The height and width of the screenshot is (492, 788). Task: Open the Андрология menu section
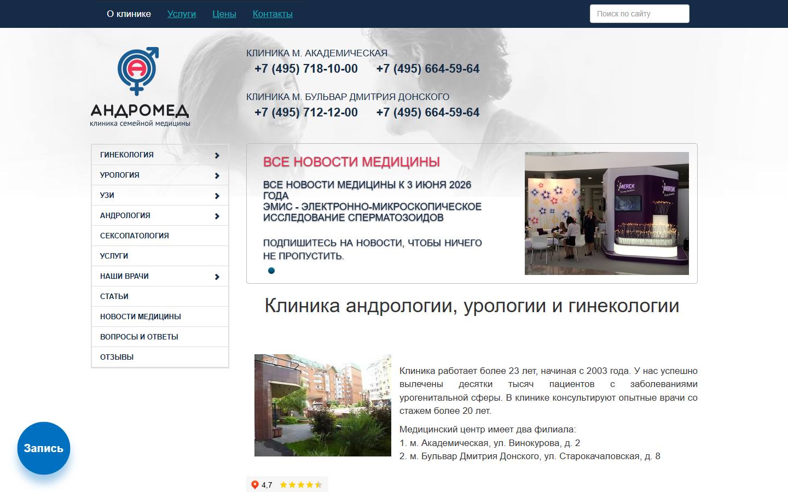[x=160, y=215]
